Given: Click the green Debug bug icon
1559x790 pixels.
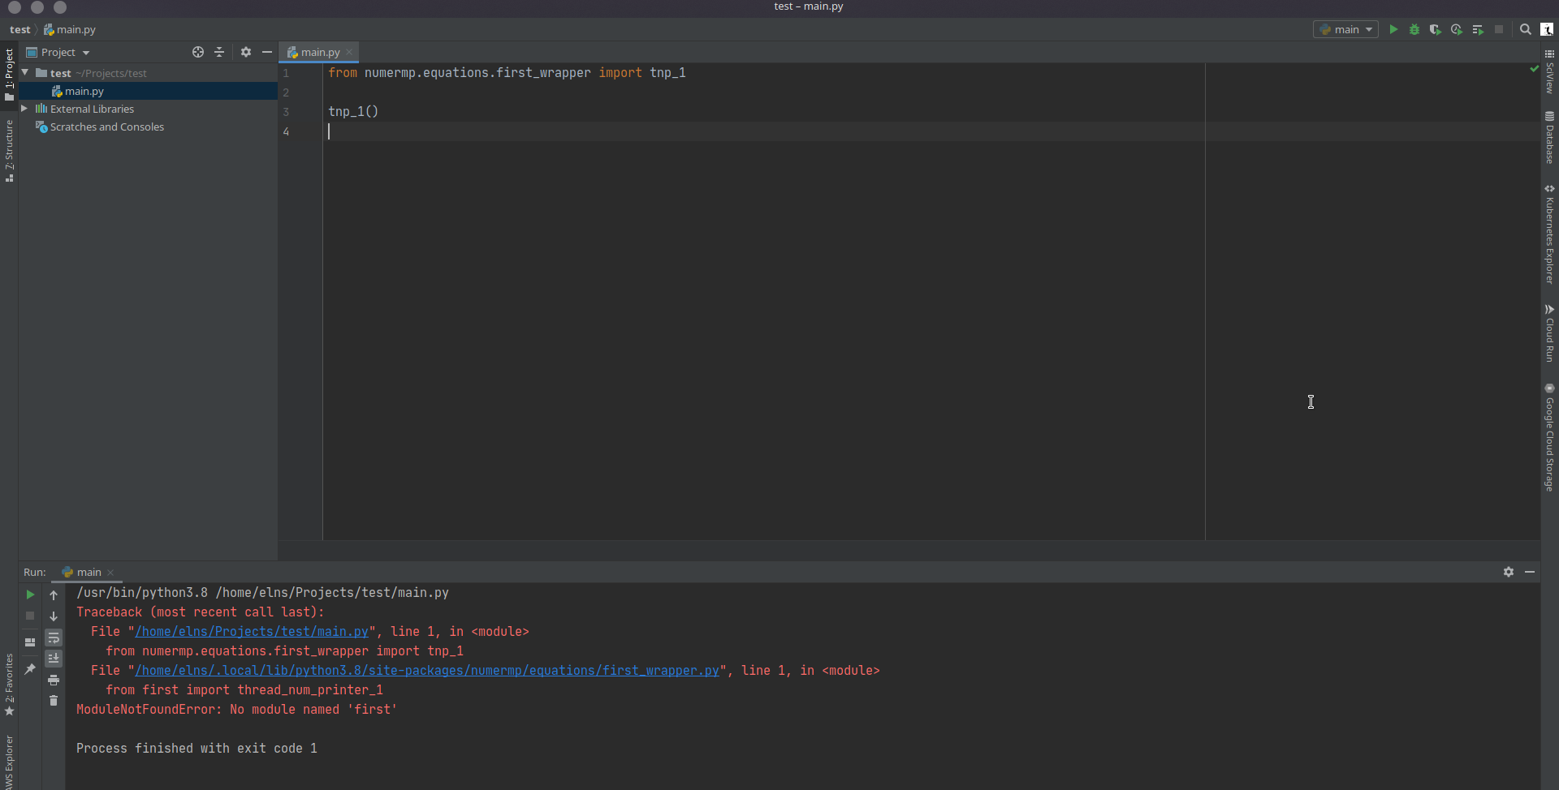Looking at the screenshot, I should (x=1414, y=30).
